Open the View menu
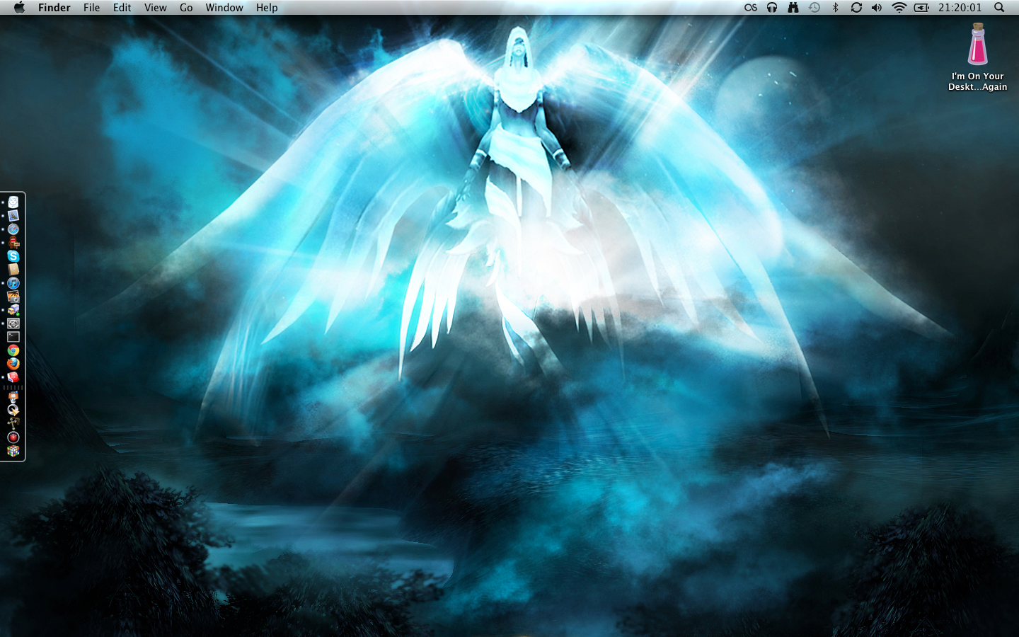Image resolution: width=1019 pixels, height=637 pixels. point(155,8)
